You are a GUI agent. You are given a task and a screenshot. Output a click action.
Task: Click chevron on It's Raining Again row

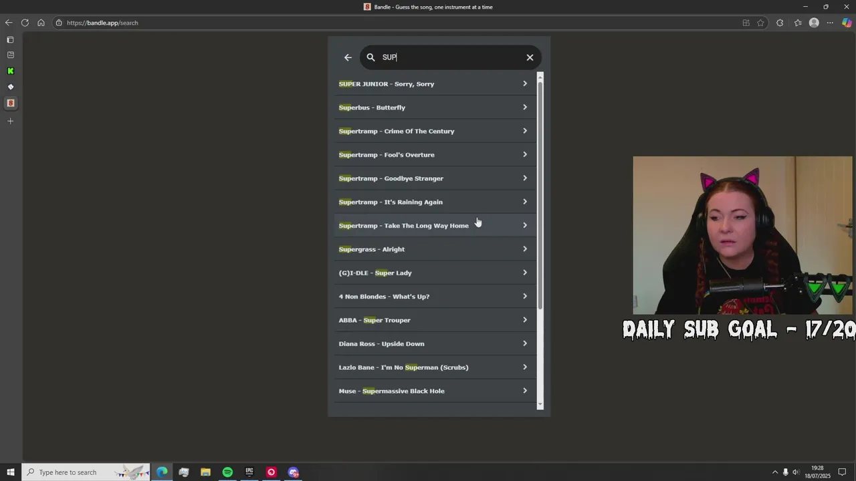click(525, 202)
